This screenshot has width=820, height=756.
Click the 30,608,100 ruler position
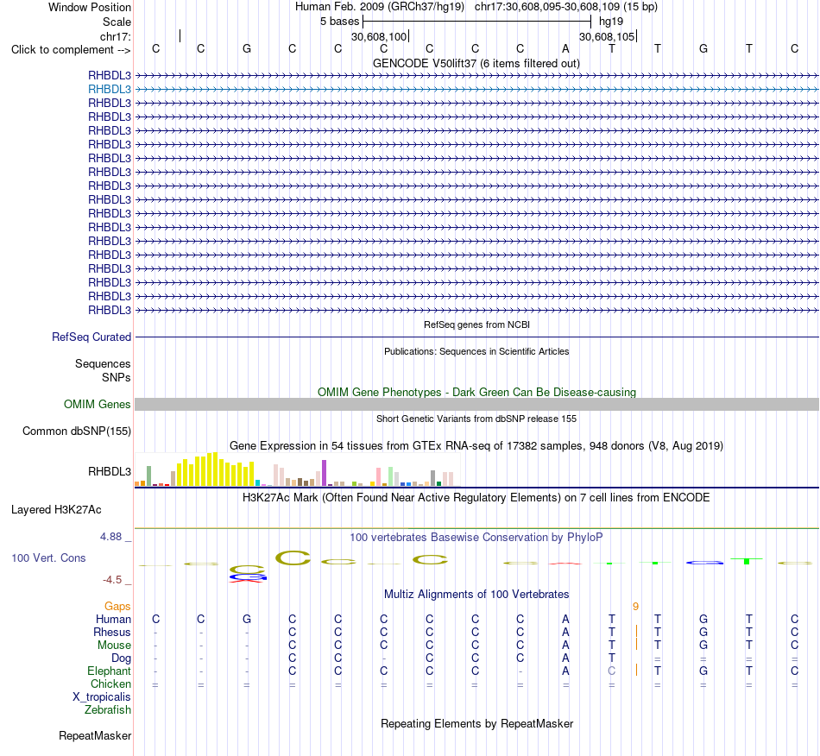coord(379,36)
